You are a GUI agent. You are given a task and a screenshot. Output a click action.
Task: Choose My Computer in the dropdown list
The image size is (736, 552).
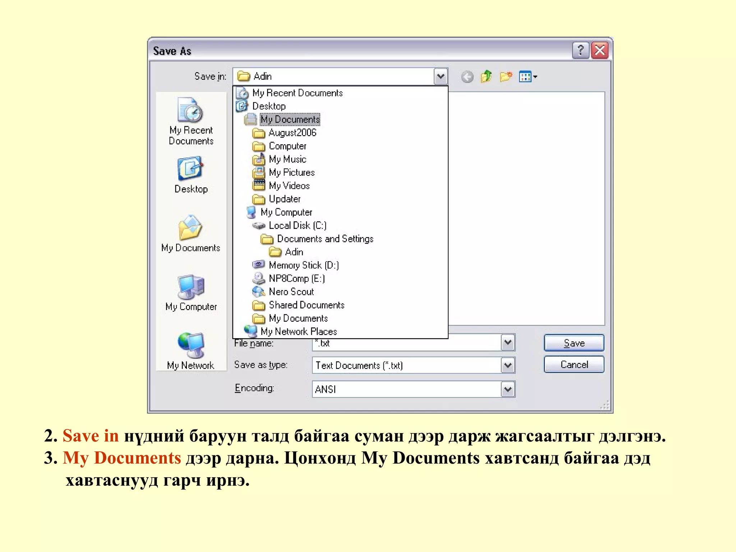pyautogui.click(x=279, y=212)
